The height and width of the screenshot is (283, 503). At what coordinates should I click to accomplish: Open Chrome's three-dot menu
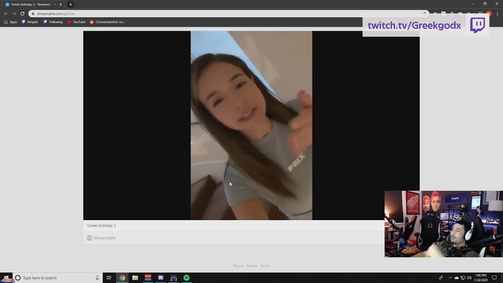(497, 13)
